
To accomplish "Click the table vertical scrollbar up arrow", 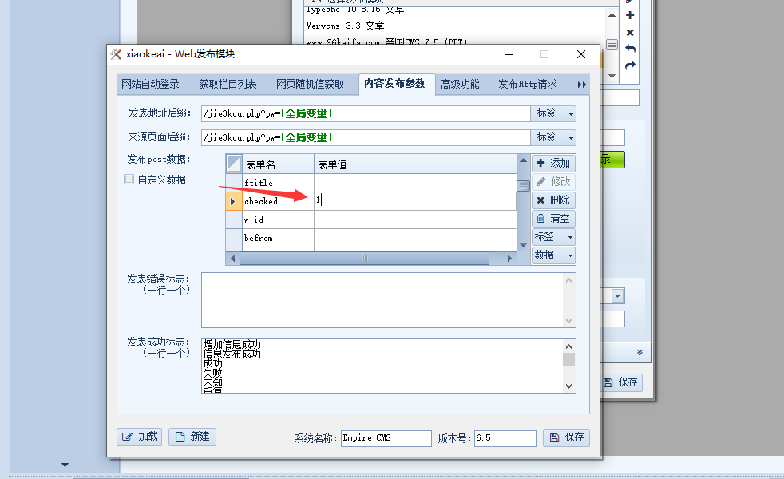I will click(523, 160).
